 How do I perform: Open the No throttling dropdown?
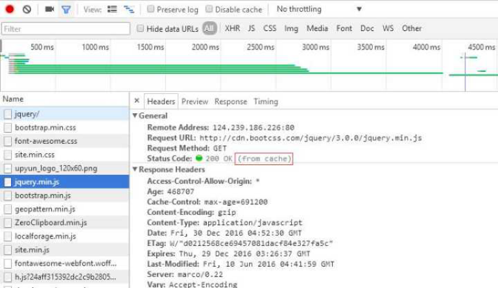[319, 9]
